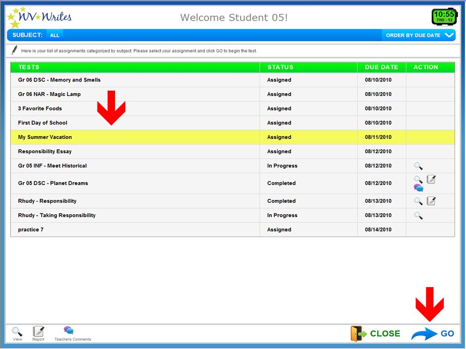Select the My Summer Vacation assignment
The height and width of the screenshot is (349, 466).
233,137
